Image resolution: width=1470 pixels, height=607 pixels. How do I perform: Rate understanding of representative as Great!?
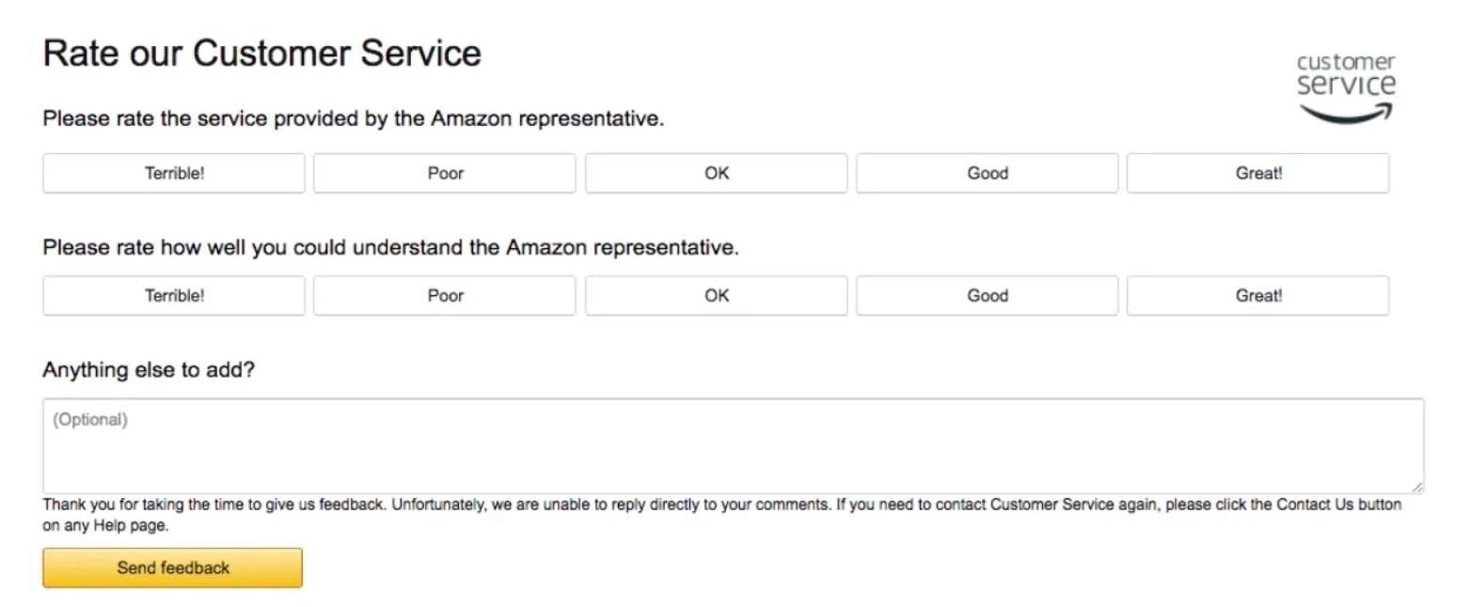pos(1257,295)
